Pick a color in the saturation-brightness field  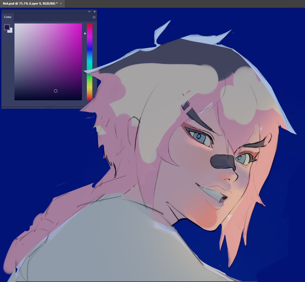click(48, 62)
